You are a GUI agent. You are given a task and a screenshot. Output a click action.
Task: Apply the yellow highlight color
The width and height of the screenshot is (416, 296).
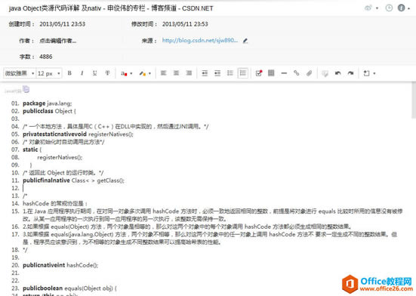point(143,73)
